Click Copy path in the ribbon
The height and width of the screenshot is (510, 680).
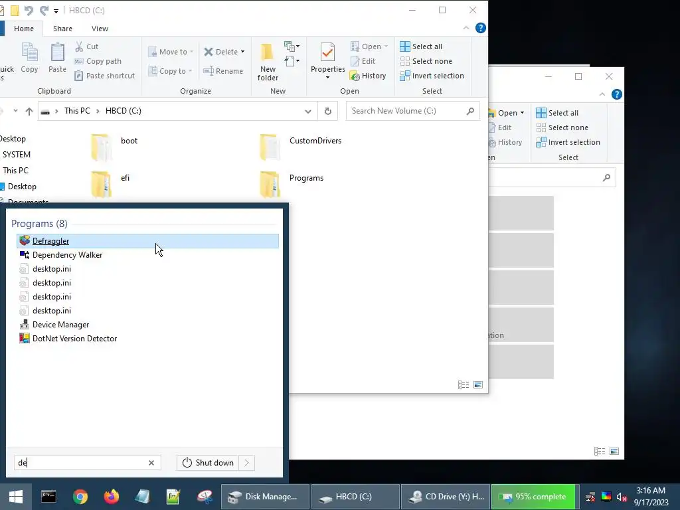click(98, 61)
